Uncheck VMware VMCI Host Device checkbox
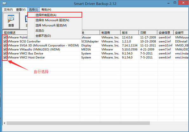189x132 pixels. 5,57
